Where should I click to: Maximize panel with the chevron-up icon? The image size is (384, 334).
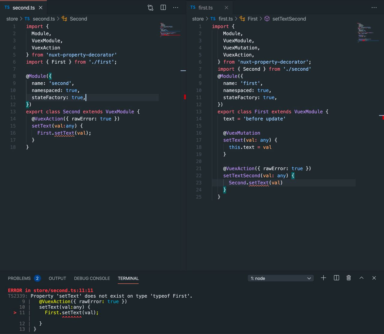(x=361, y=278)
